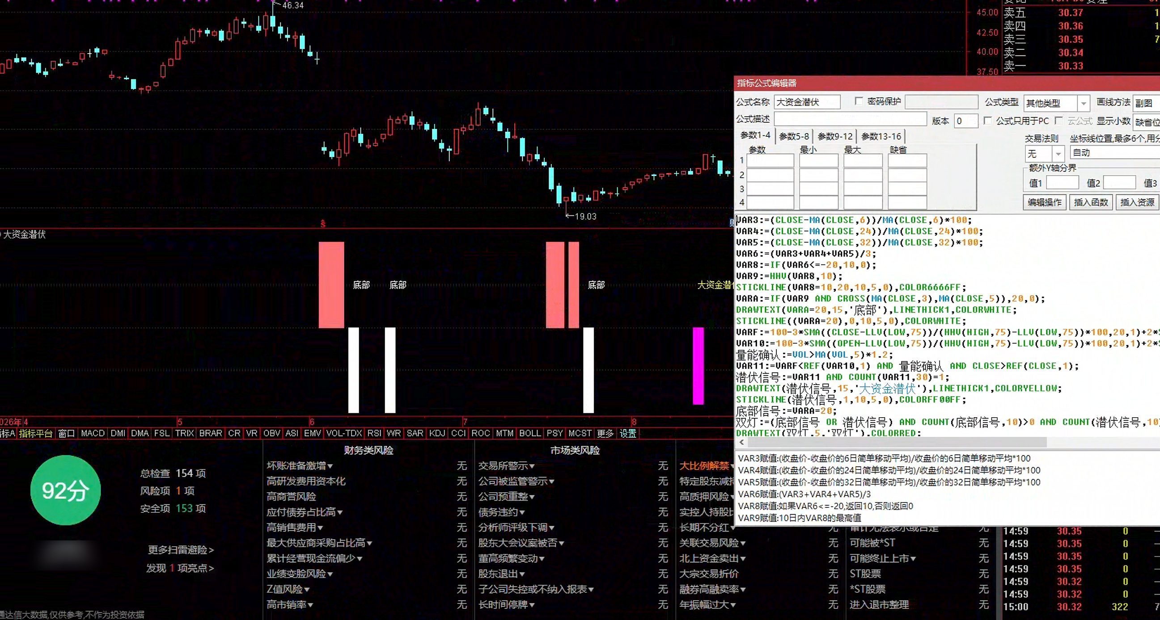
Task: Click the 卖五 price 30.37
Action: (x=1071, y=13)
